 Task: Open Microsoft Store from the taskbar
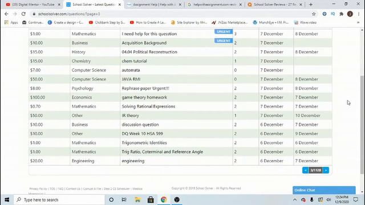pyautogui.click(x=151, y=200)
